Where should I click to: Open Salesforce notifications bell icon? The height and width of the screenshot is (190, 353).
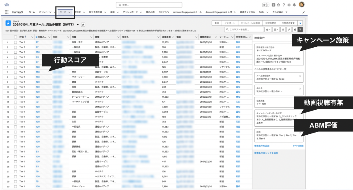294,5
